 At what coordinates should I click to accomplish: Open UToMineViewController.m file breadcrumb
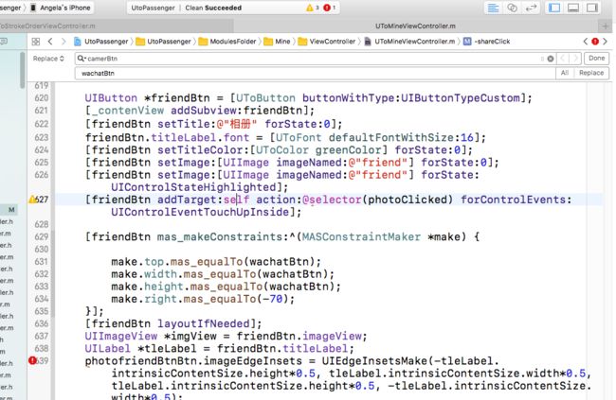(409, 42)
